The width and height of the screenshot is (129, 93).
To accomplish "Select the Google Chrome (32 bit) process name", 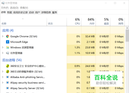I will click(24, 36).
